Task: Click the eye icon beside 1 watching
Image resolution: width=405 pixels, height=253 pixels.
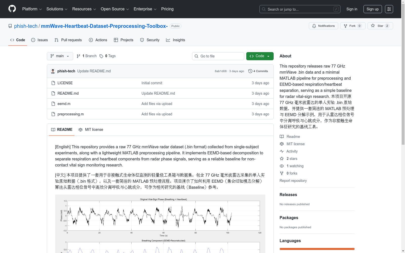Action: (282, 166)
